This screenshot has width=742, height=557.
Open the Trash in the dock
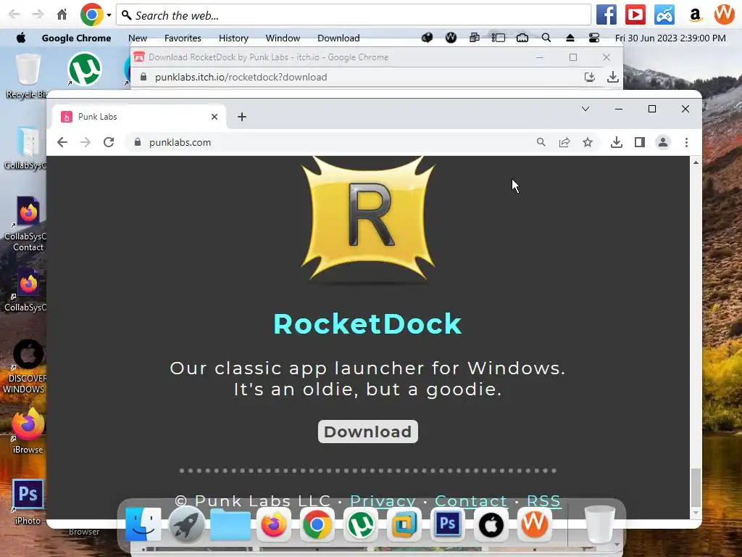599,524
